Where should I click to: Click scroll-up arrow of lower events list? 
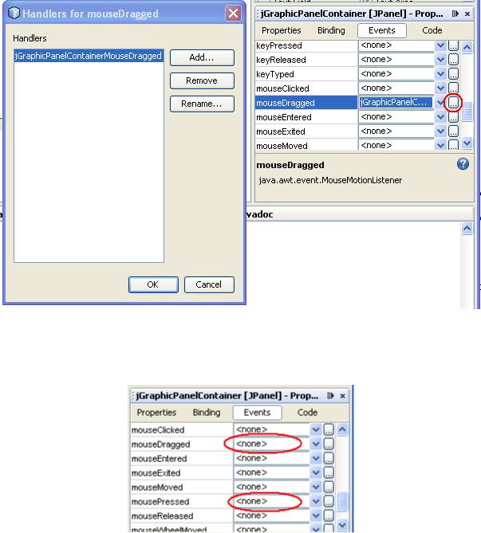point(342,429)
